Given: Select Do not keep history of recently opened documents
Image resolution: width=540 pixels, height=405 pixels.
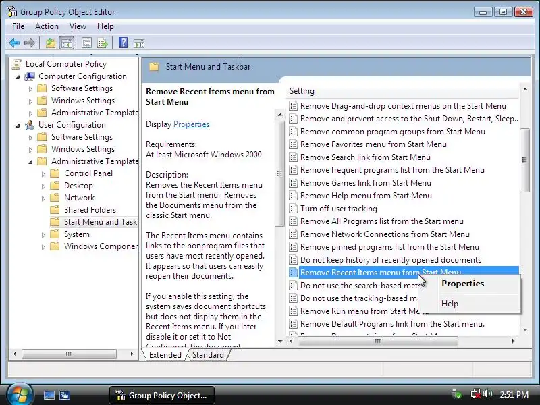Looking at the screenshot, I should pyautogui.click(x=391, y=260).
